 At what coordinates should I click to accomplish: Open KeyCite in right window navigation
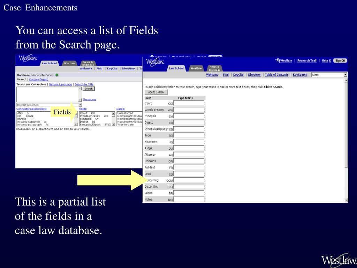click(x=238, y=75)
